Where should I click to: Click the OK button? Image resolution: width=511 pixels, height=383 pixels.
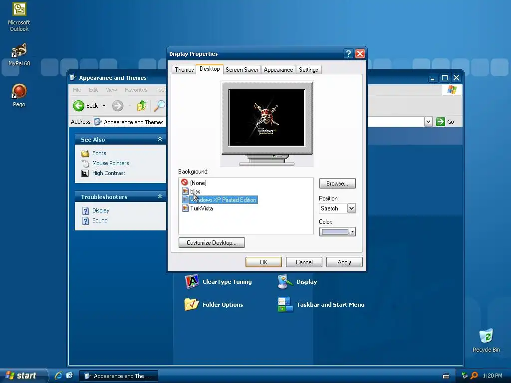pyautogui.click(x=263, y=262)
